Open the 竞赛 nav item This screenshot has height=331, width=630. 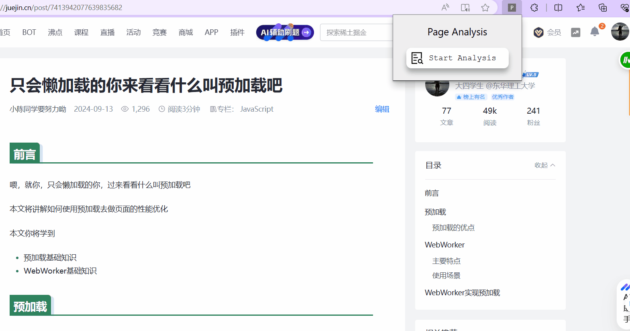[x=159, y=33]
